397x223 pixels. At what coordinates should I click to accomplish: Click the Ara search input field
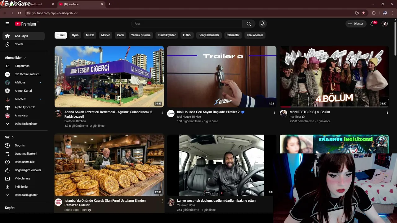pos(187,24)
